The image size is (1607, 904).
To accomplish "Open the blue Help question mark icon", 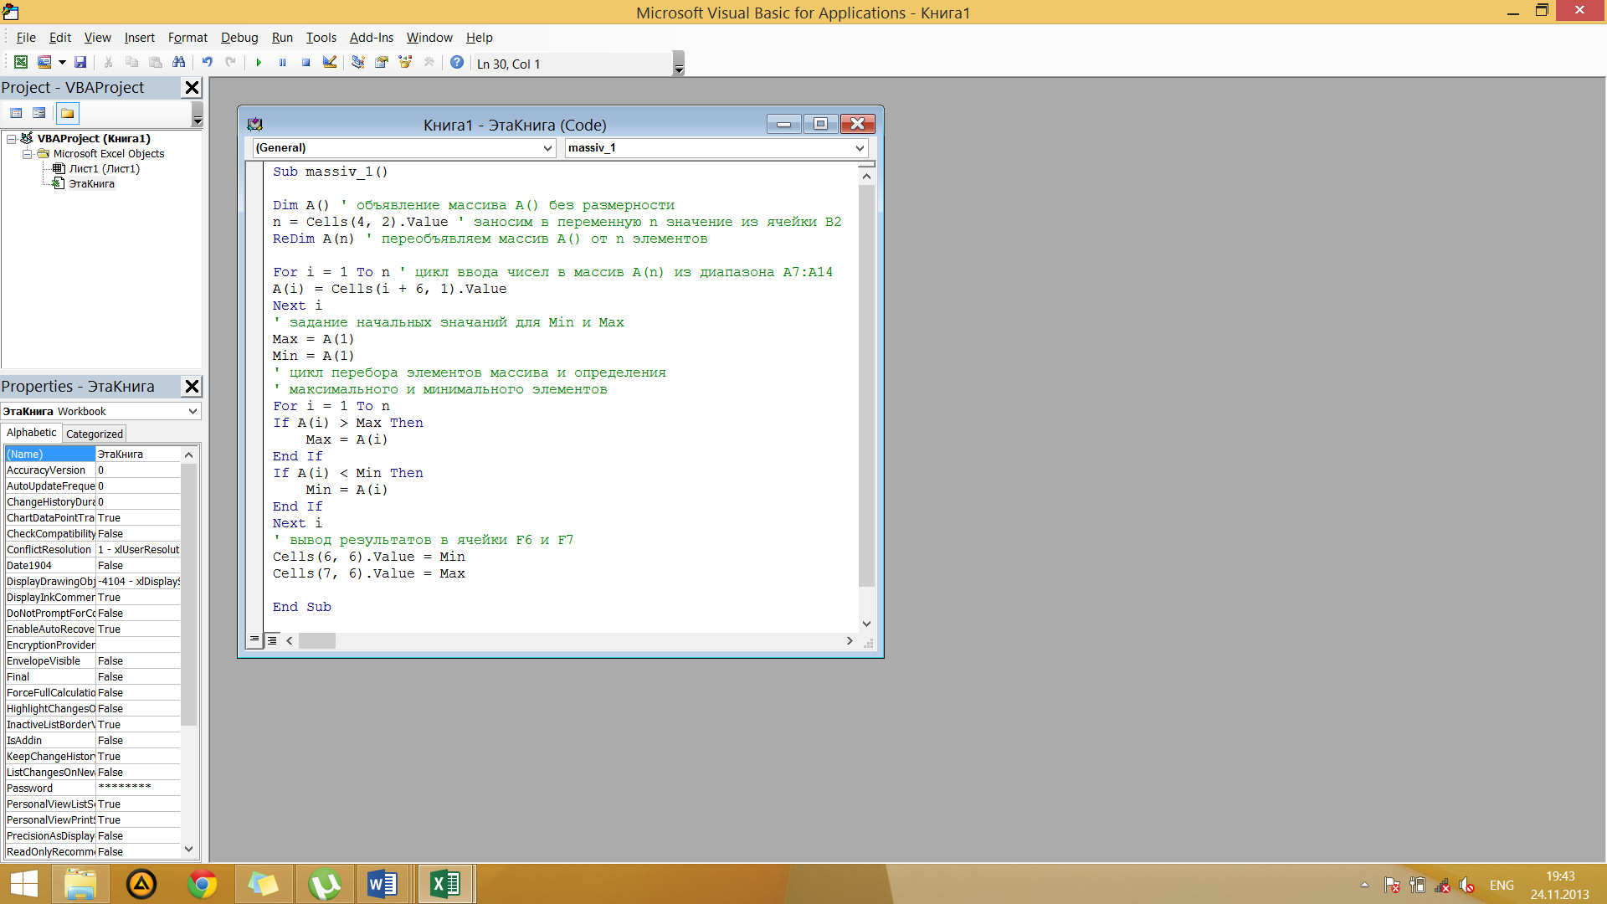I will pyautogui.click(x=457, y=62).
